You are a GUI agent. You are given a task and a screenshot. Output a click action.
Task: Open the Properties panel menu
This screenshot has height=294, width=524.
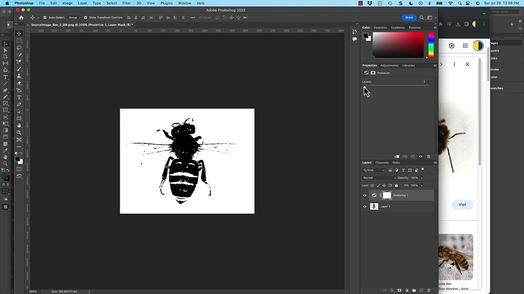pyautogui.click(x=435, y=65)
